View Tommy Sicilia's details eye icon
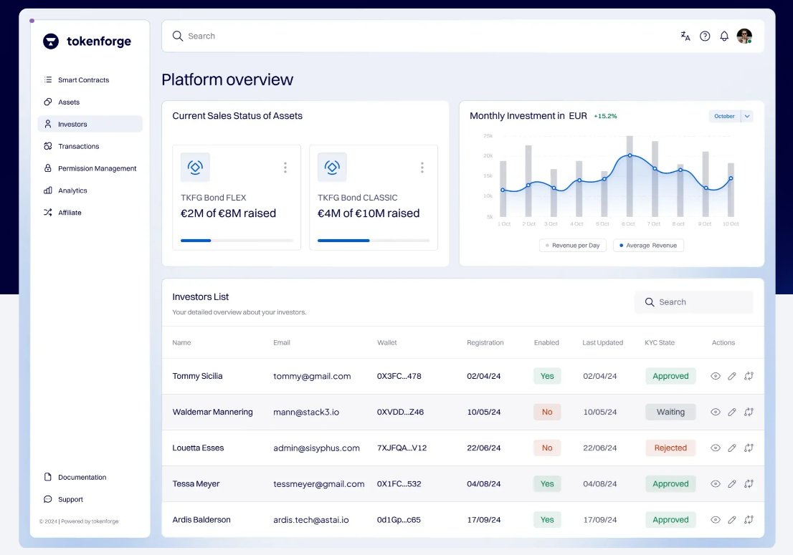This screenshot has width=793, height=555. coord(715,376)
